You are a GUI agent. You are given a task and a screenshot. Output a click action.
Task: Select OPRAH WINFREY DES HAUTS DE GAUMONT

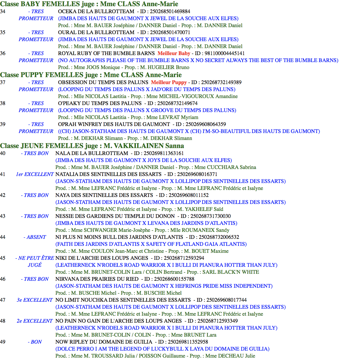pos(114,124)
